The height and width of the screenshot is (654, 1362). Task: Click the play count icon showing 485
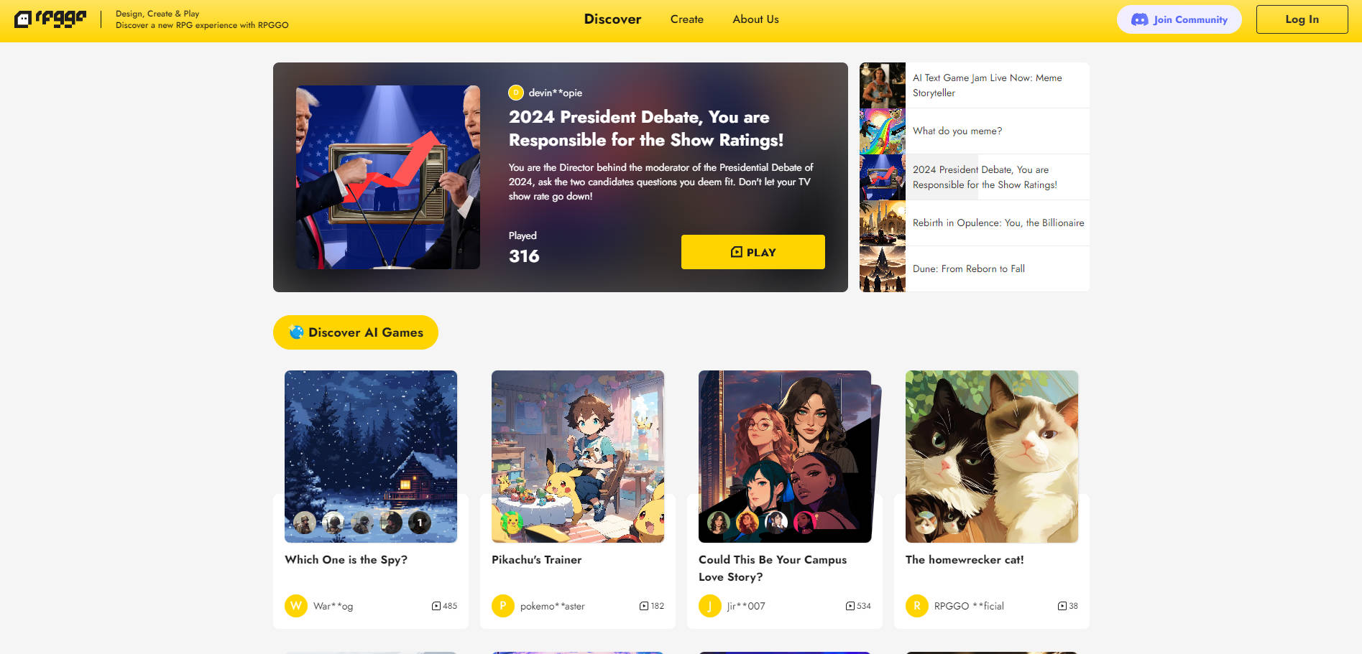[436, 606]
